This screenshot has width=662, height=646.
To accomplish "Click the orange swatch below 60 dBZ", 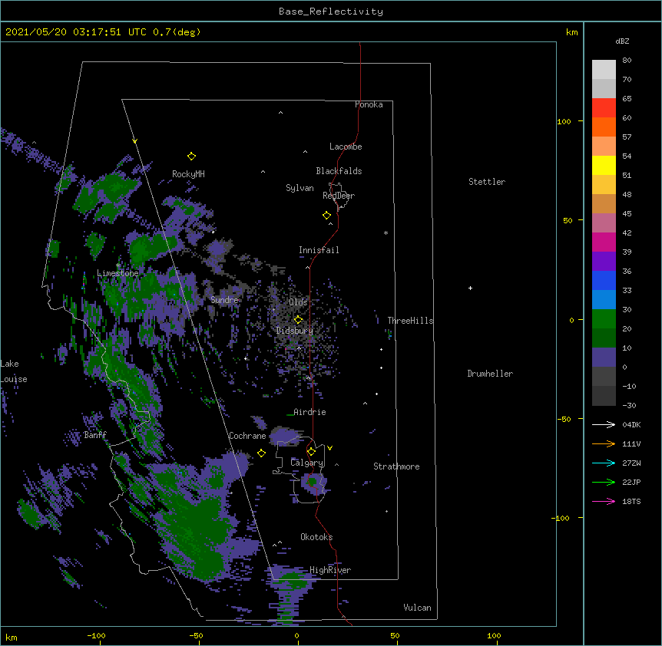I will [604, 127].
